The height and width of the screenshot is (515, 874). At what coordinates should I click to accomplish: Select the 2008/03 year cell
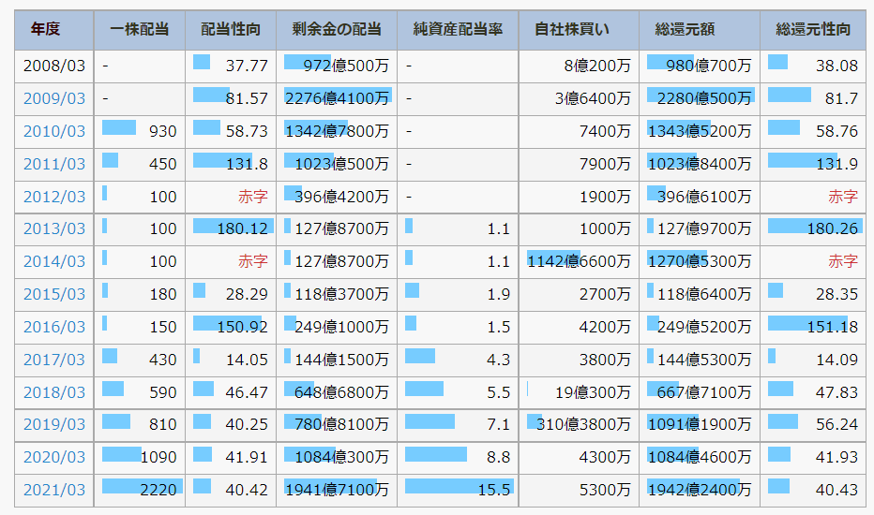point(54,66)
